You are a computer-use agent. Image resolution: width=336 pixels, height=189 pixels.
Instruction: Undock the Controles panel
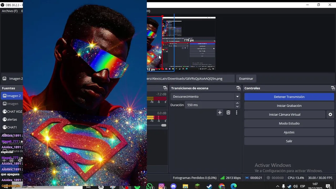point(333,88)
